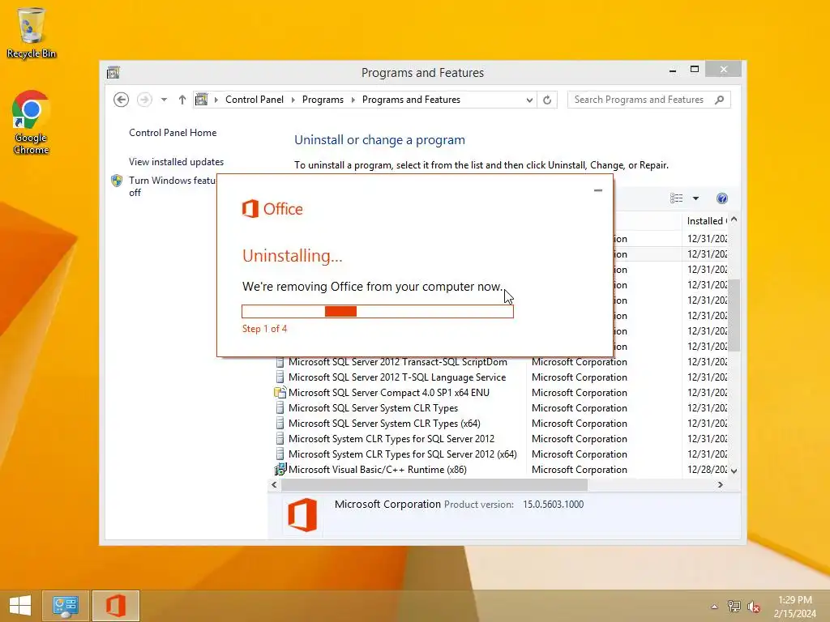Select Microsoft SQL Server 2012 Transact-SQL ScriptDom

[x=397, y=362]
